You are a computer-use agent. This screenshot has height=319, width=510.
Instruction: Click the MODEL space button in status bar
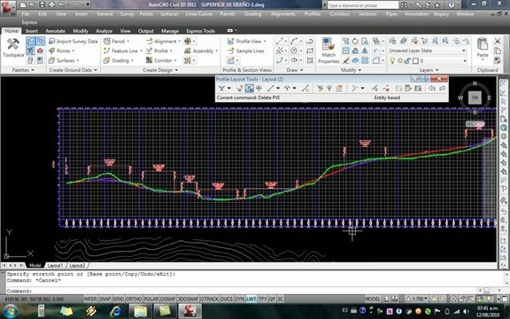(373, 299)
